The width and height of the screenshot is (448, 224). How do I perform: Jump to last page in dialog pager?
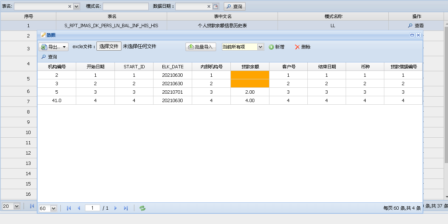[x=126, y=208]
